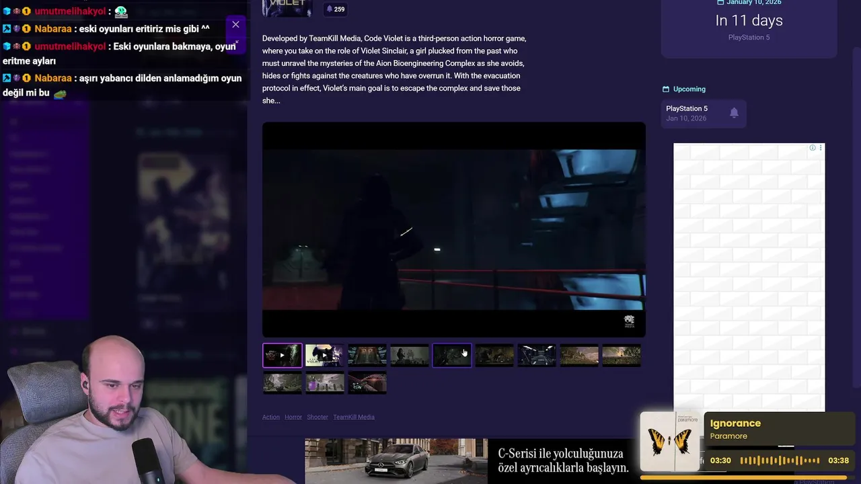Open the Horror genre link
Viewport: 861px width, 484px height.
pyautogui.click(x=293, y=417)
